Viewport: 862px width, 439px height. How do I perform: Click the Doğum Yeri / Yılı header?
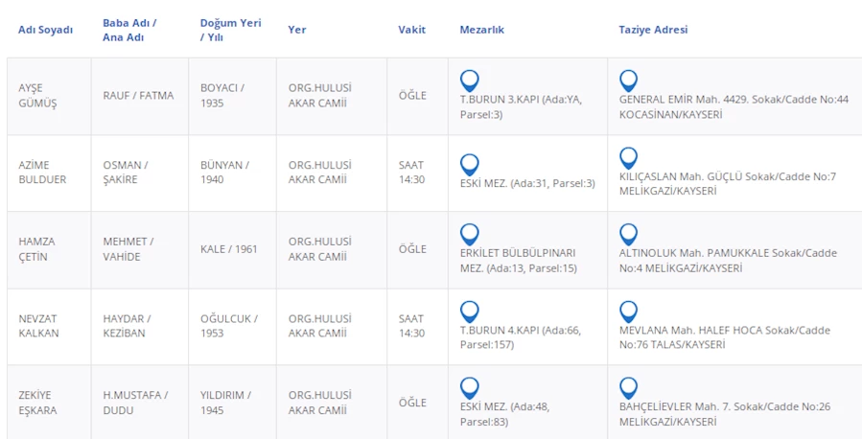(x=230, y=30)
